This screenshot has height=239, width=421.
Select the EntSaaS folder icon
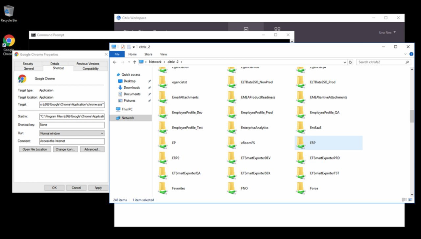301,127
